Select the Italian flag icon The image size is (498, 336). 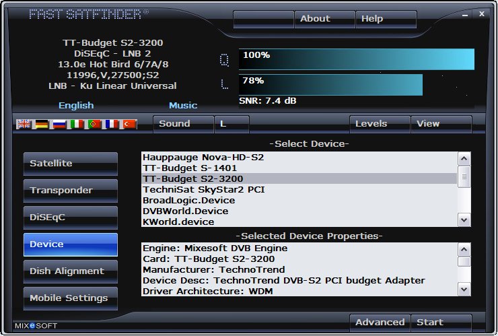coord(77,124)
